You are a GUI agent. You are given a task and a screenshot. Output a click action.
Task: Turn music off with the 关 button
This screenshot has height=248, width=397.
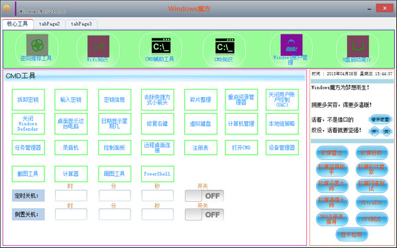(386, 132)
